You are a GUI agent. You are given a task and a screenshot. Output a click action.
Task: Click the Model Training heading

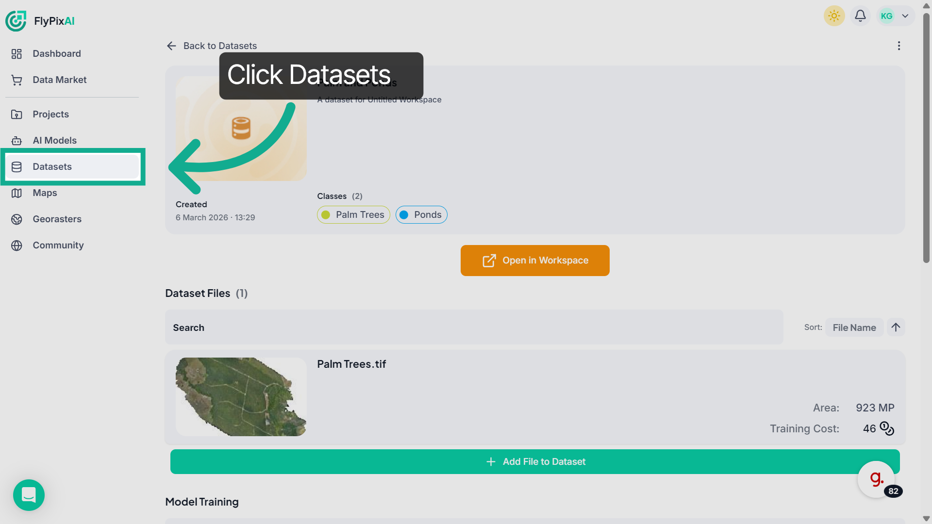tap(202, 502)
